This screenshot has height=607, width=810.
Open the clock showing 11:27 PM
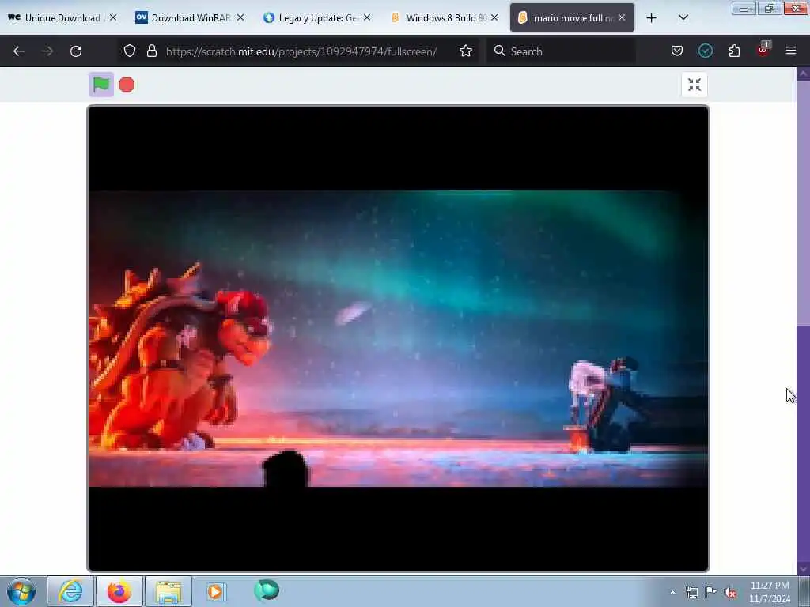770,592
